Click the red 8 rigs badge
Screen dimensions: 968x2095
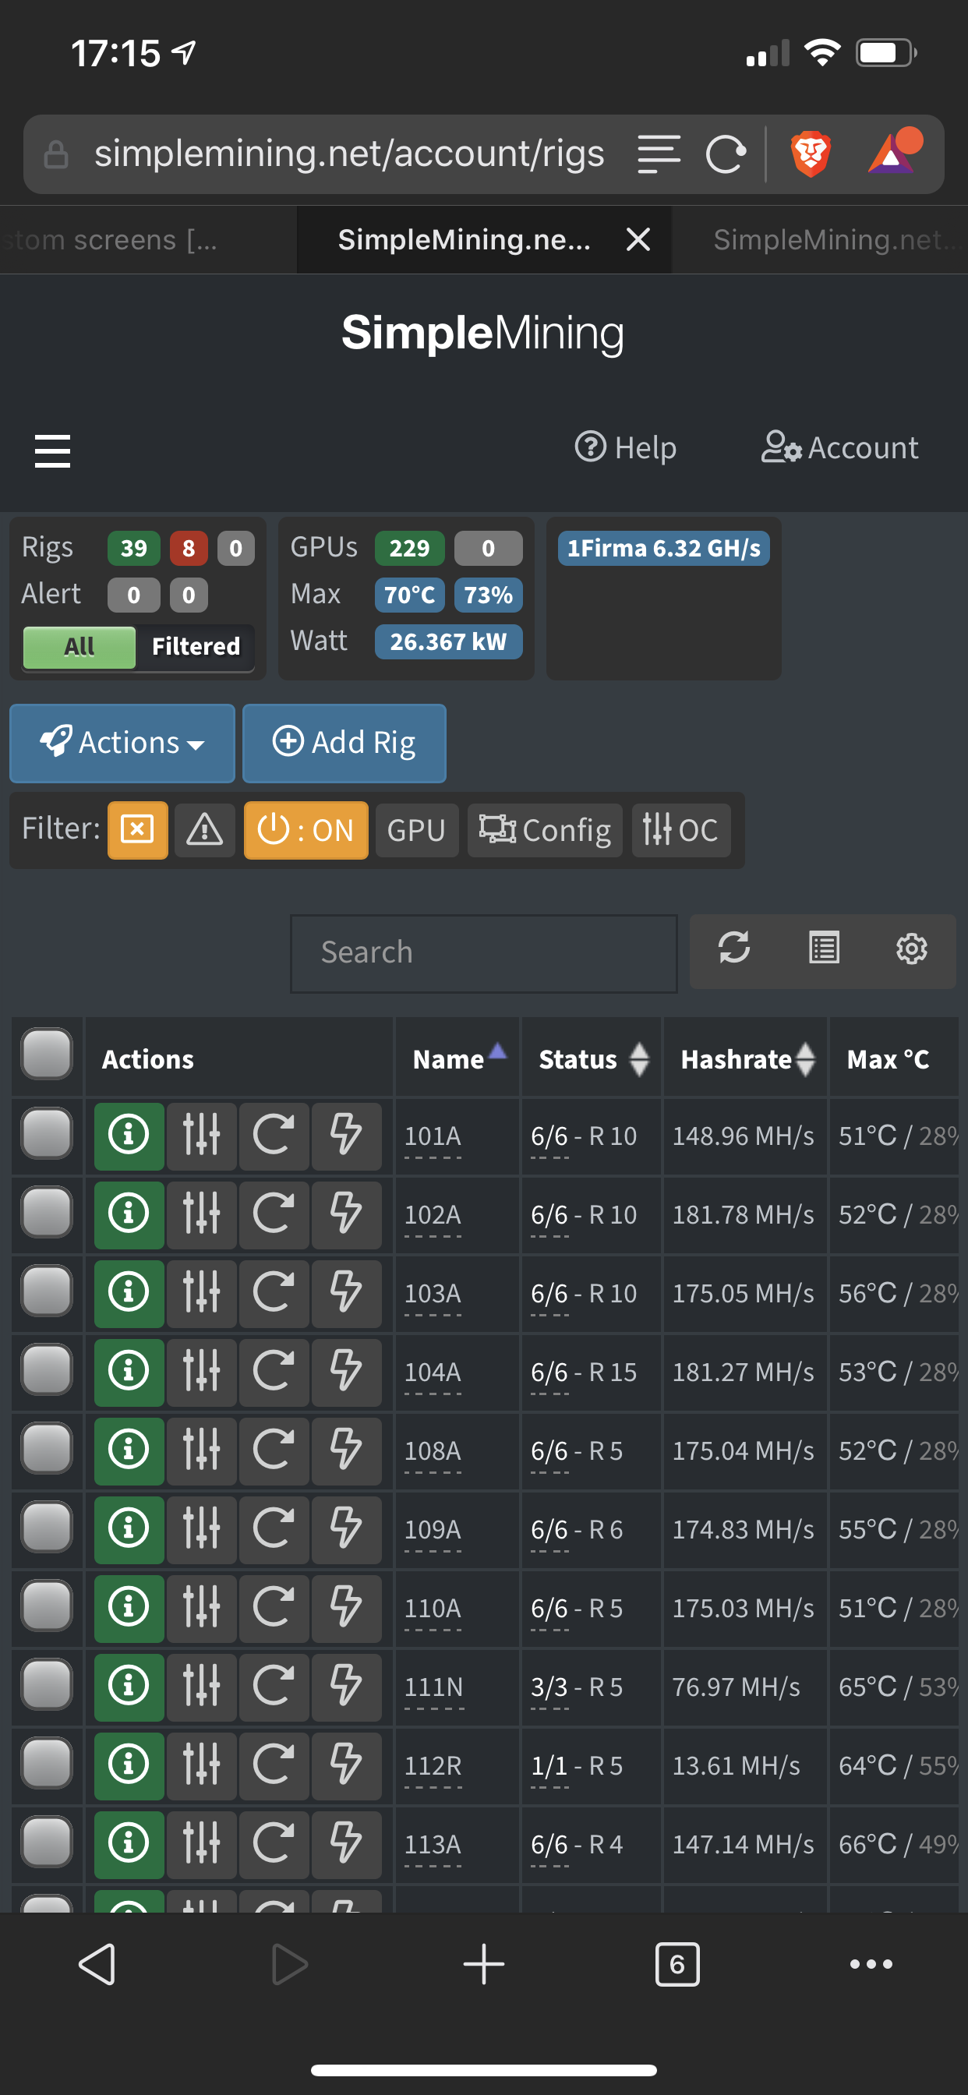[189, 548]
